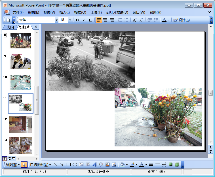
Task: Open the 绘图 (Draw) menu button
Action: (x=13, y=165)
